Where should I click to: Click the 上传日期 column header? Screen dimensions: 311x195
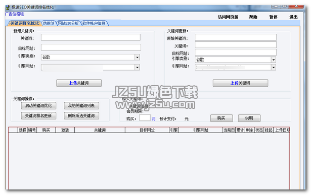[x=282, y=130]
